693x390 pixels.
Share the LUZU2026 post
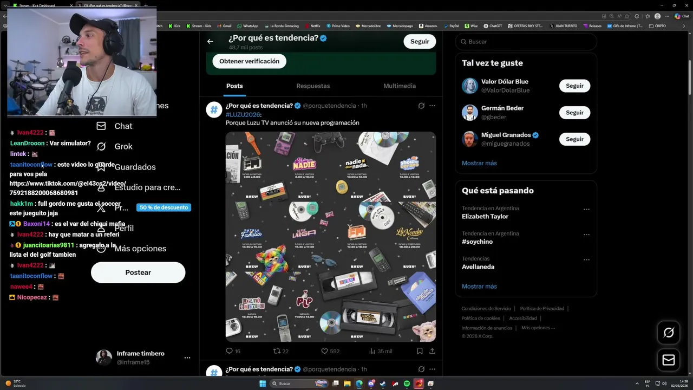tap(432, 351)
